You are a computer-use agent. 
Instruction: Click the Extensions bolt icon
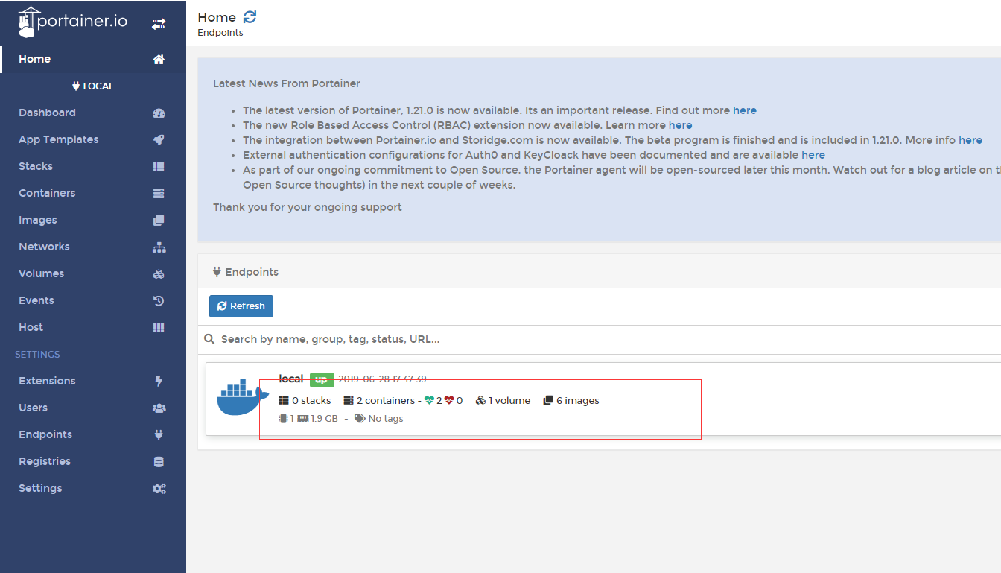(158, 382)
